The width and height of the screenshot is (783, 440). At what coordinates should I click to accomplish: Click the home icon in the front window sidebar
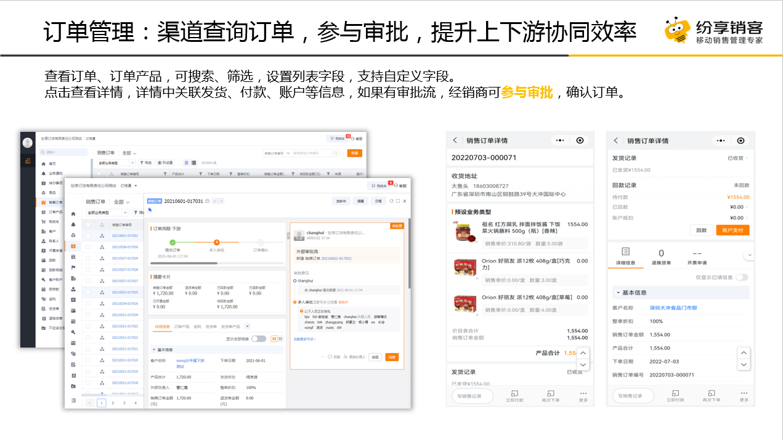73,213
